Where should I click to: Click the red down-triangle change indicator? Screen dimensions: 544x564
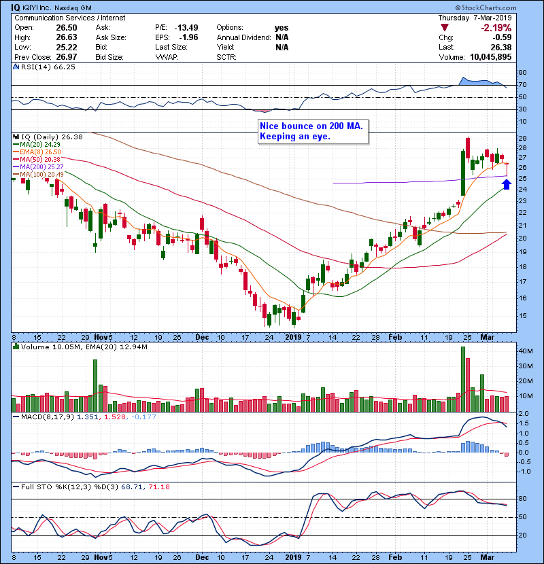point(445,27)
